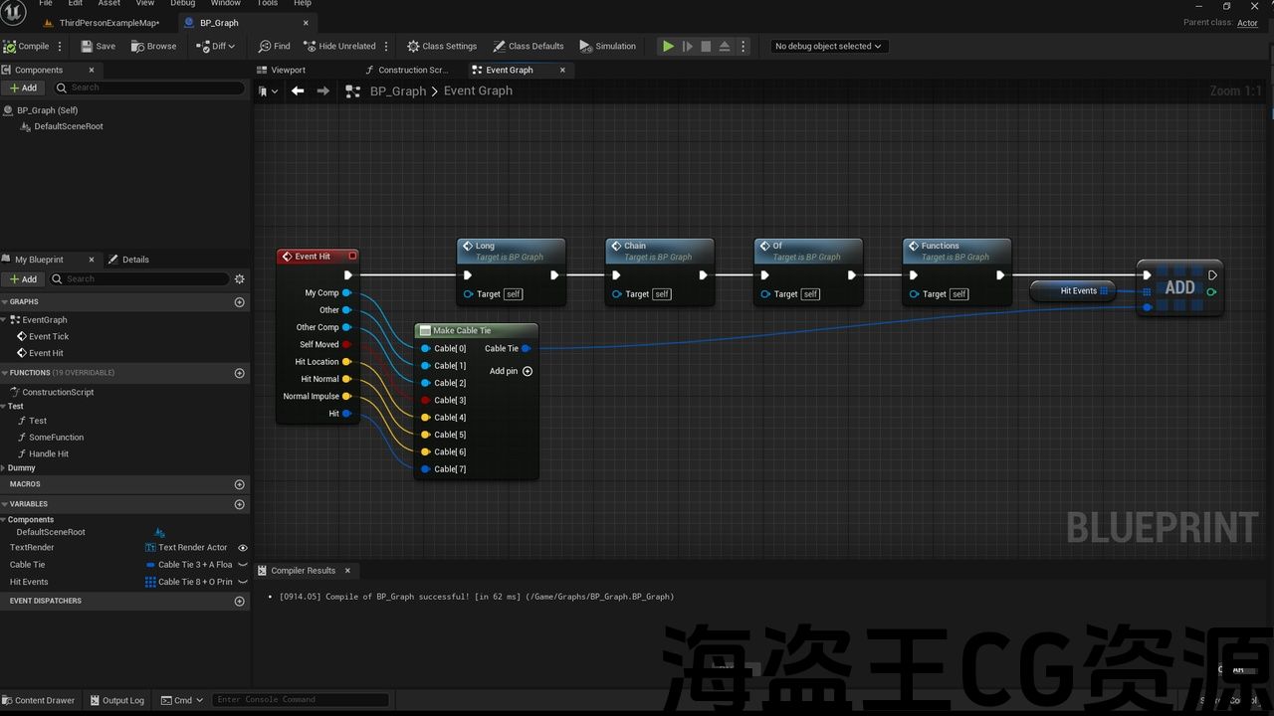Click the Find magnifier icon
This screenshot has width=1274, height=716.
(265, 46)
